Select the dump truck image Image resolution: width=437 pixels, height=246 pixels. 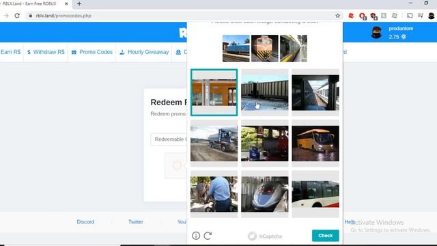pyautogui.click(x=214, y=143)
